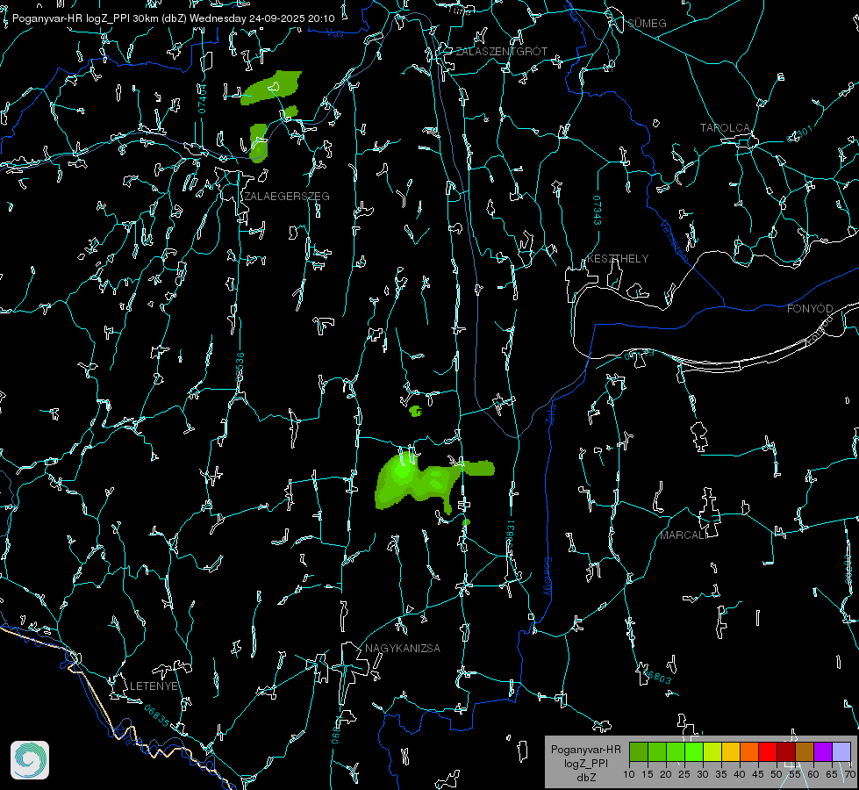Click the ZALASZENTGRÓT town label

pyautogui.click(x=501, y=51)
